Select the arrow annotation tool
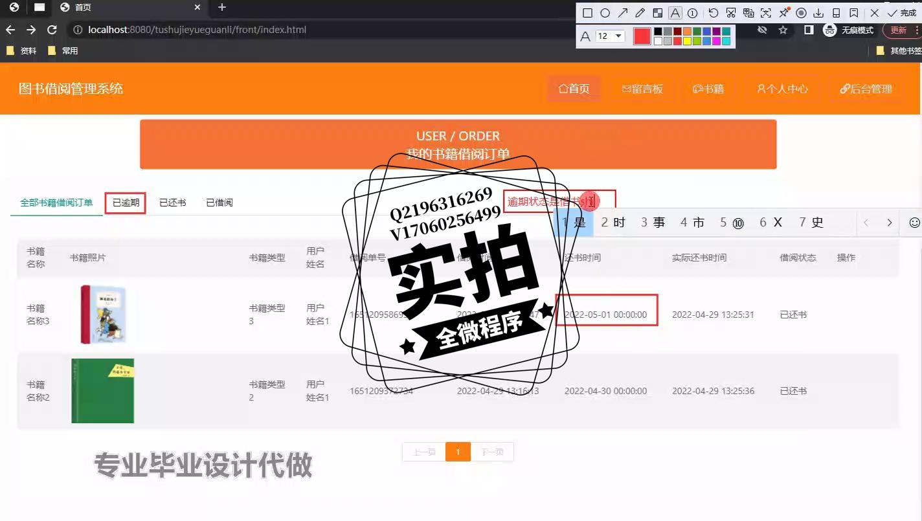922x521 pixels. [623, 13]
